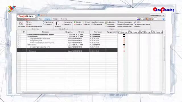Click the undo arrow icon
The image size is (182, 102).
pos(41,15)
